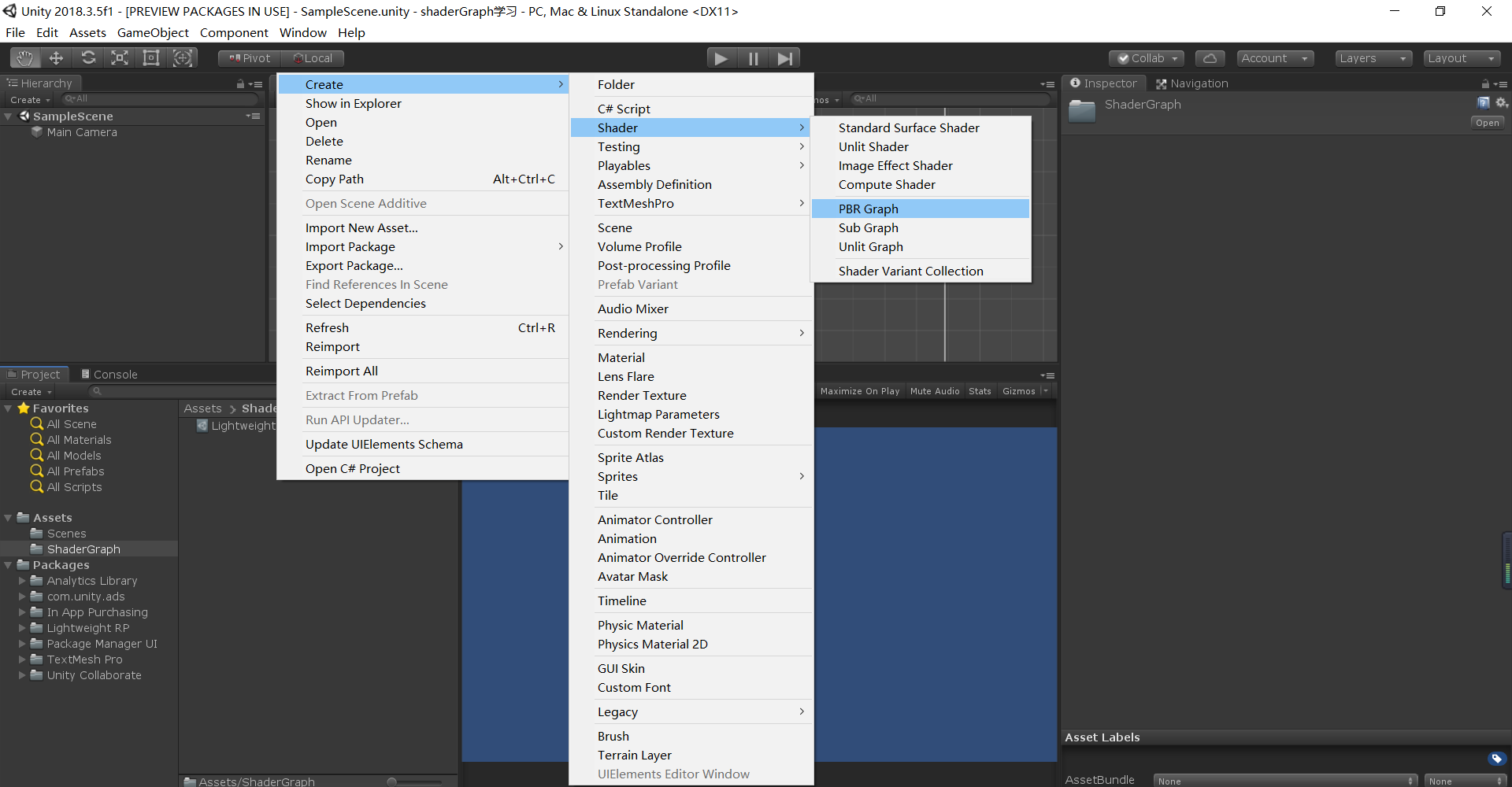Viewport: 1512px width, 787px height.
Task: Open the Cloud services button
Action: 1210,58
